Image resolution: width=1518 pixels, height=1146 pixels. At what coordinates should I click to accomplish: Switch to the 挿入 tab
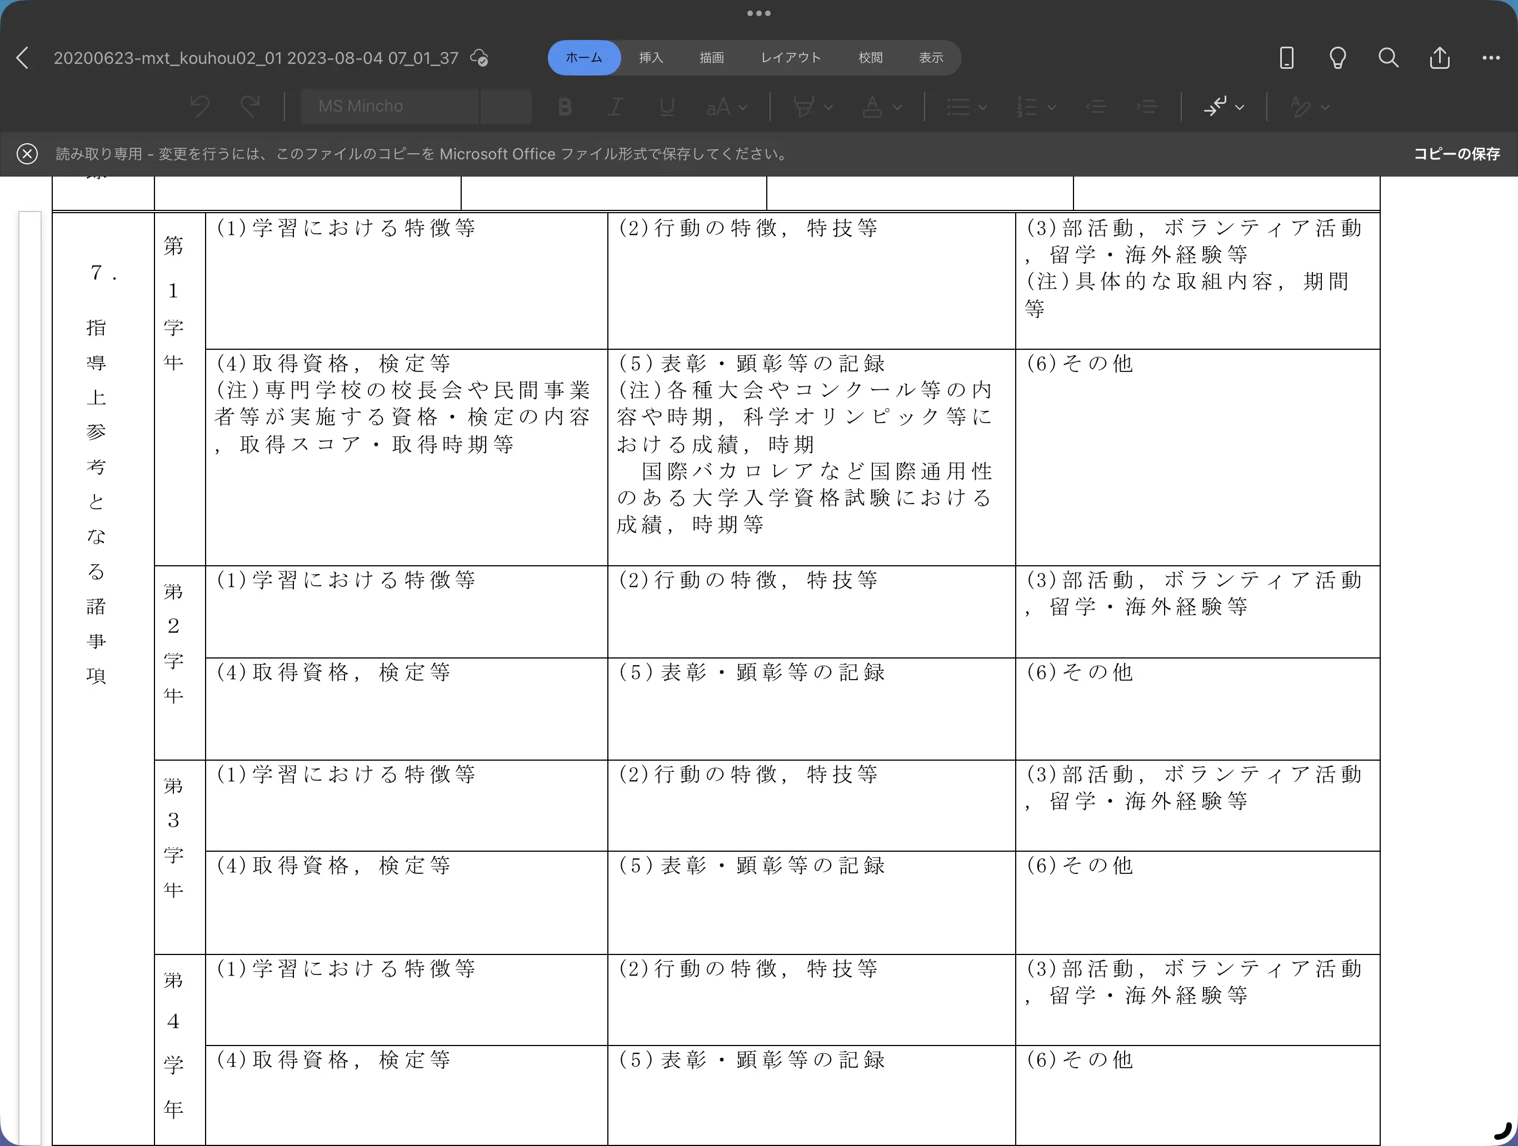(651, 58)
